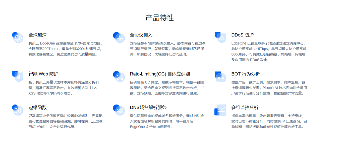Image resolution: width=345 pixels, height=143 pixels.
Task: Click the description starting 覆盖广告、截屏工具
Action: click(269, 88)
